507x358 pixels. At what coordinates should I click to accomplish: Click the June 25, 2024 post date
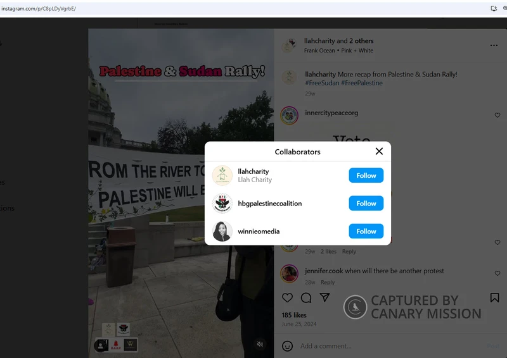[x=299, y=324]
